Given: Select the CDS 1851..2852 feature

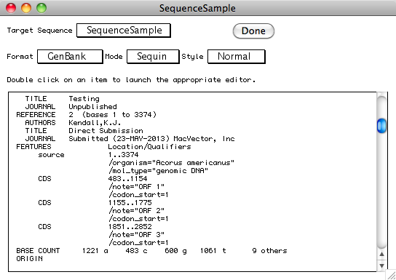Looking at the screenshot, I should click(95, 227).
